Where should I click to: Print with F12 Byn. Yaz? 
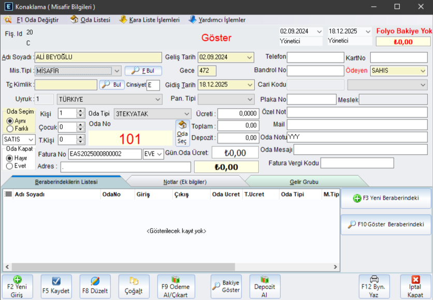point(374,286)
